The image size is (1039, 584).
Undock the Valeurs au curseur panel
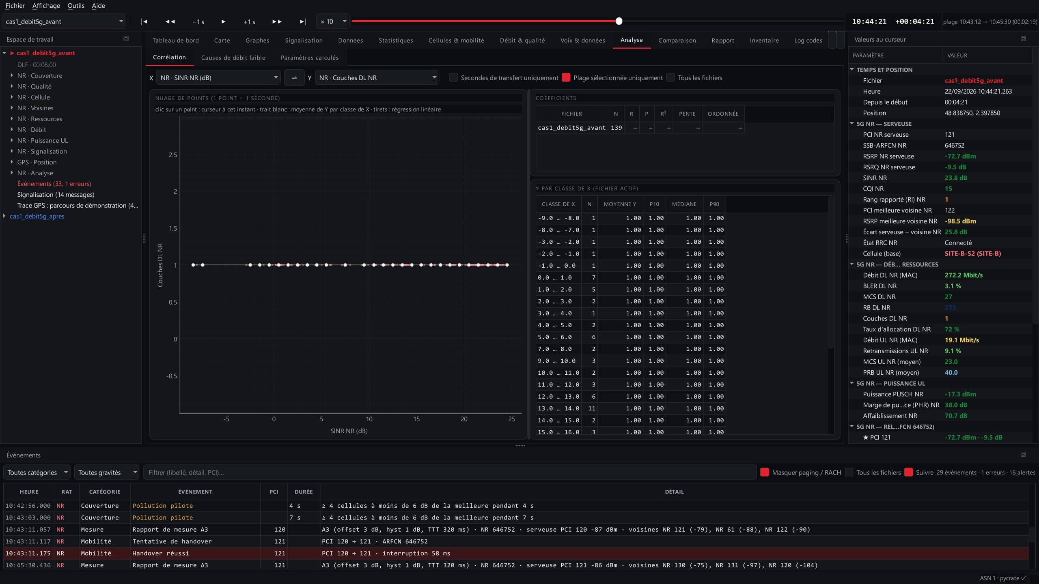[1023, 39]
